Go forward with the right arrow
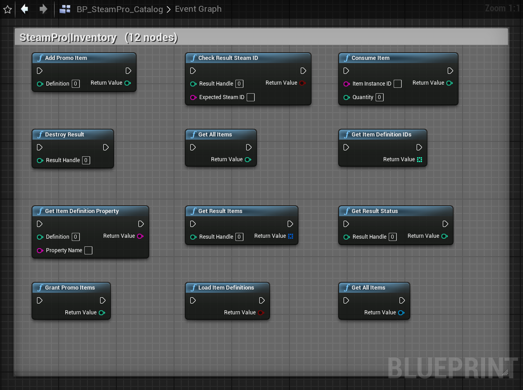Viewport: 523px width, 390px height. coord(43,9)
